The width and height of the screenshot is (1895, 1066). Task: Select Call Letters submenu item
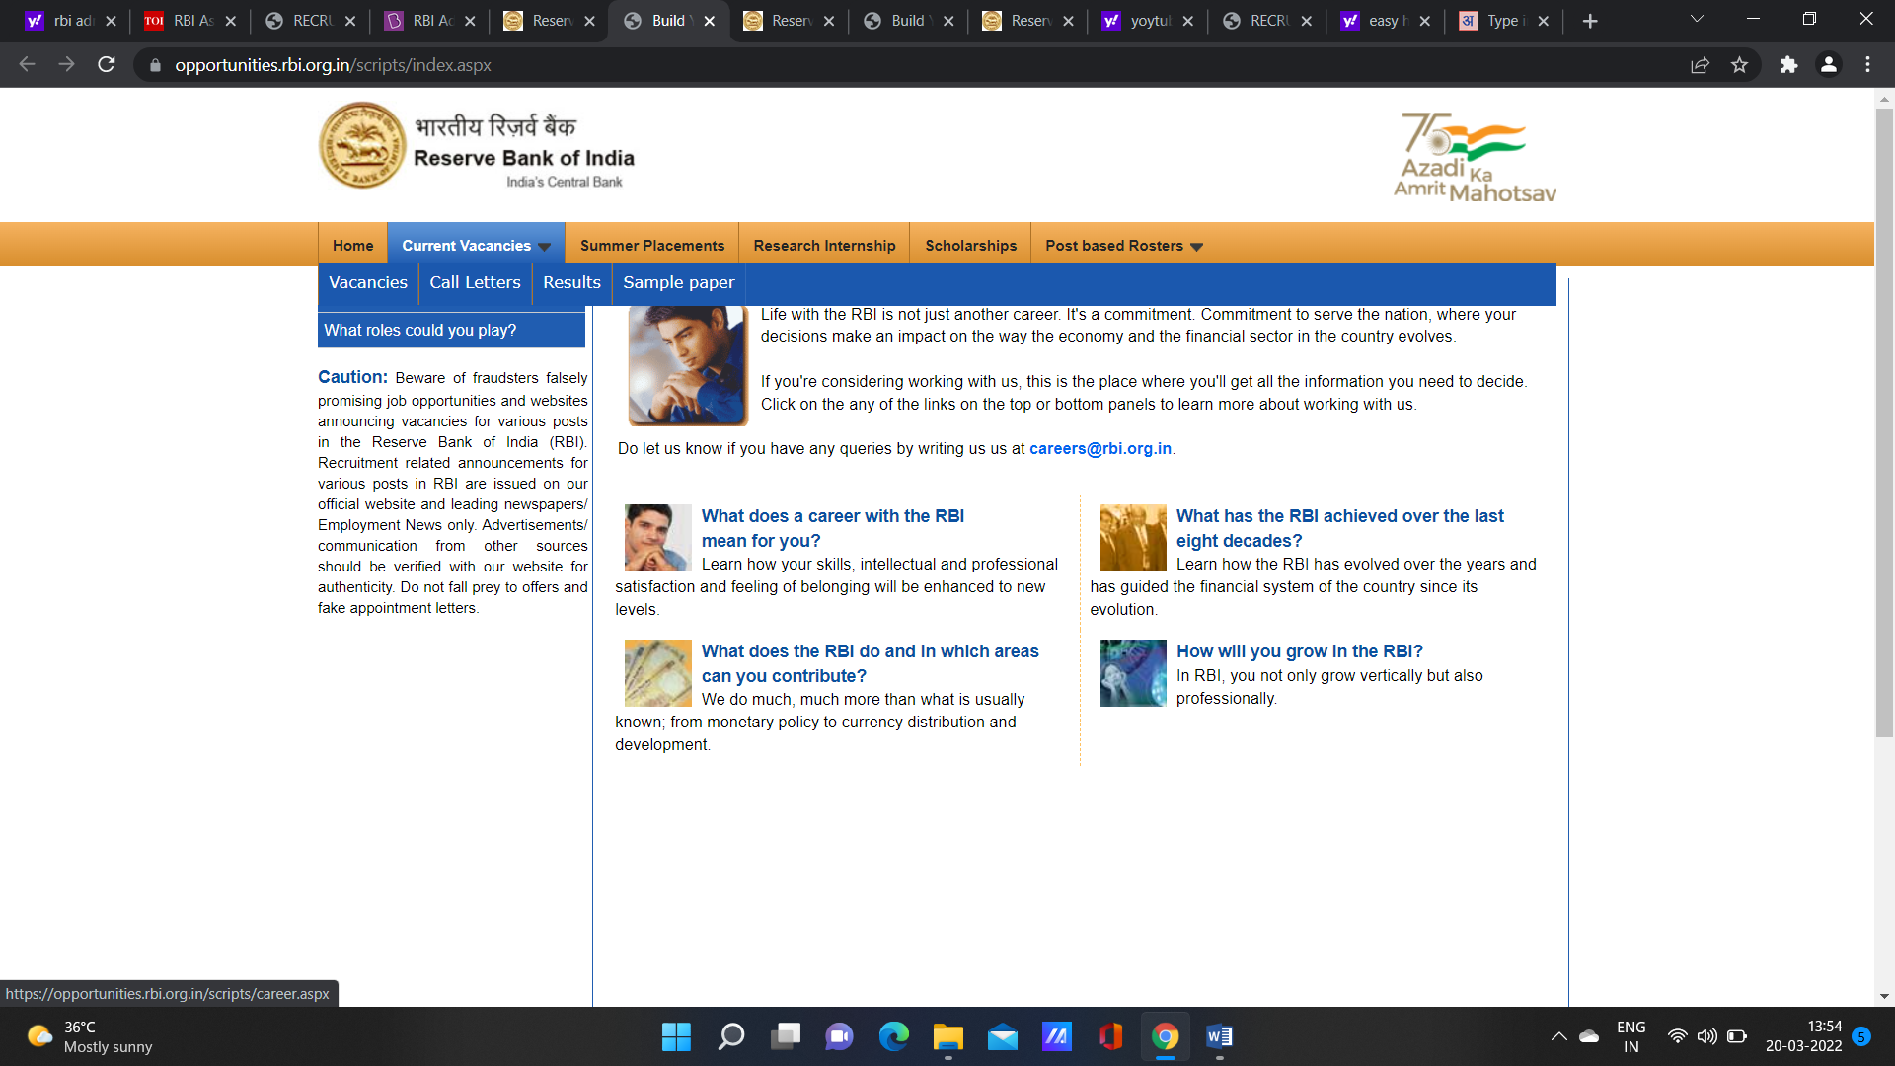coord(475,282)
